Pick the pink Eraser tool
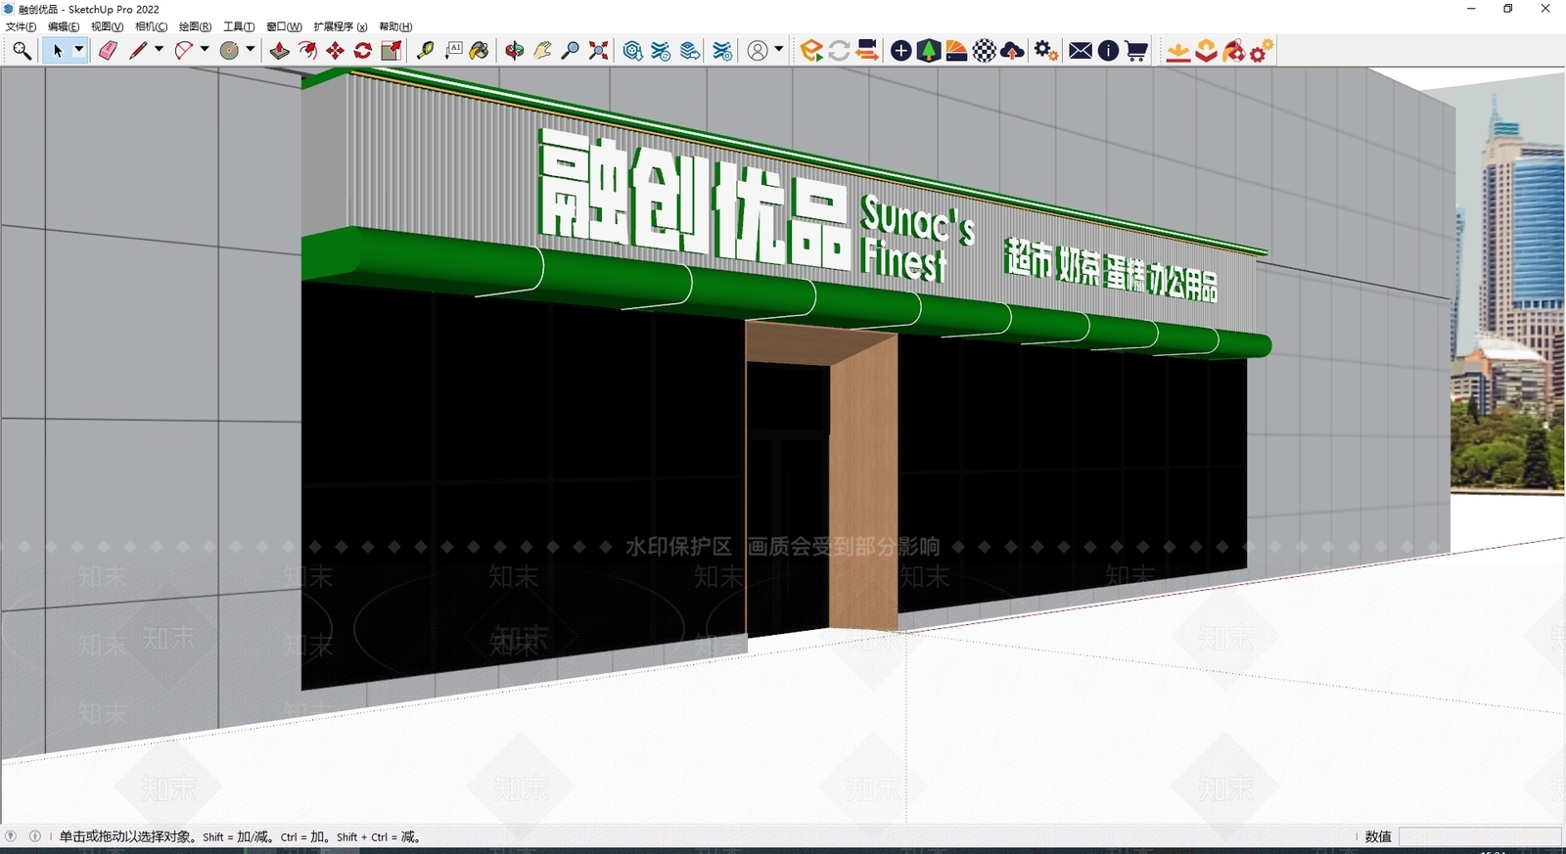 pos(108,51)
